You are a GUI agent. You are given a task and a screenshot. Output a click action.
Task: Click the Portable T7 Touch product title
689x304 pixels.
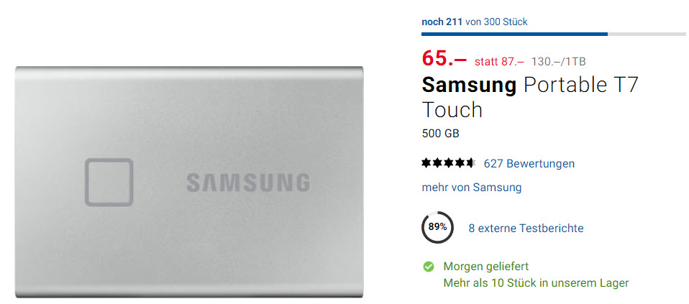point(530,97)
